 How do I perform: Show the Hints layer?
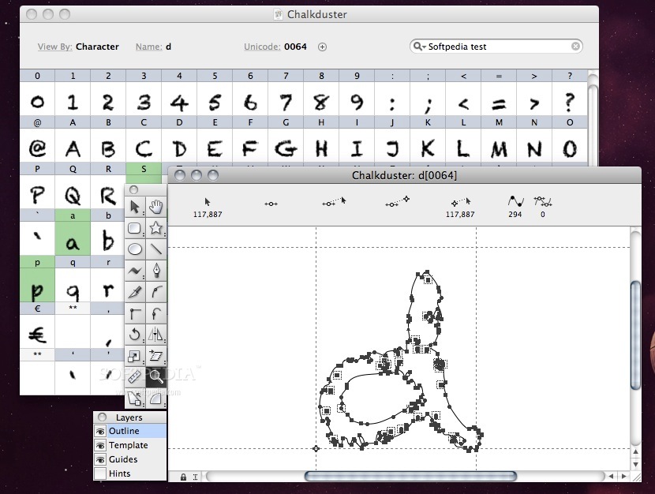pos(100,473)
